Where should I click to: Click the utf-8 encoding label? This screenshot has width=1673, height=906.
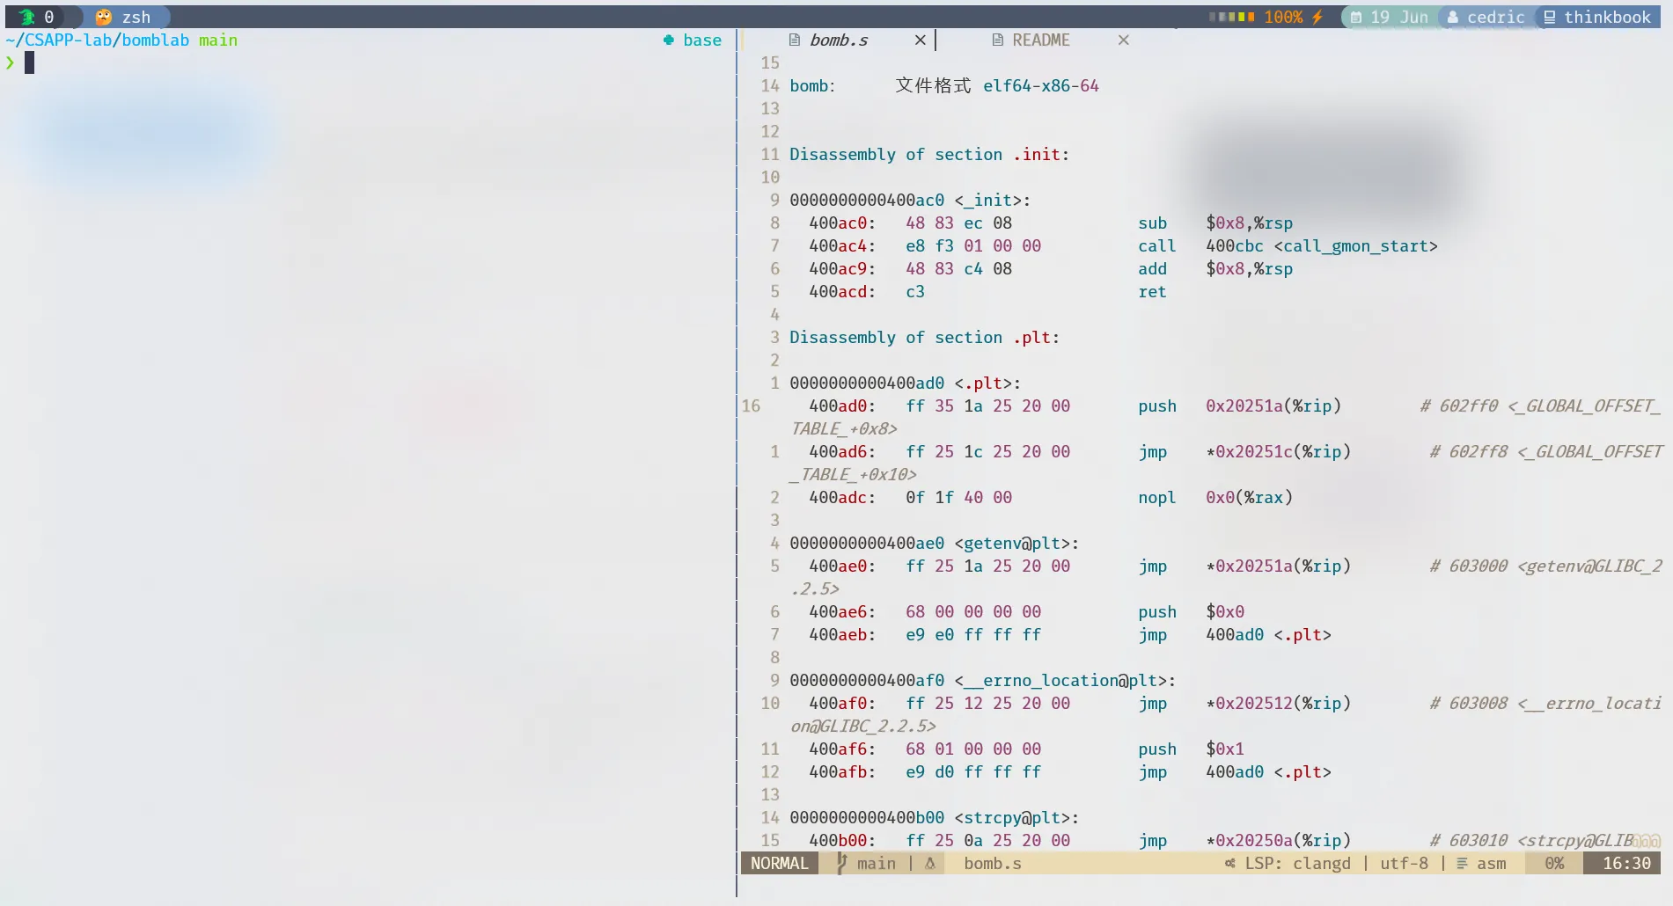click(x=1404, y=863)
